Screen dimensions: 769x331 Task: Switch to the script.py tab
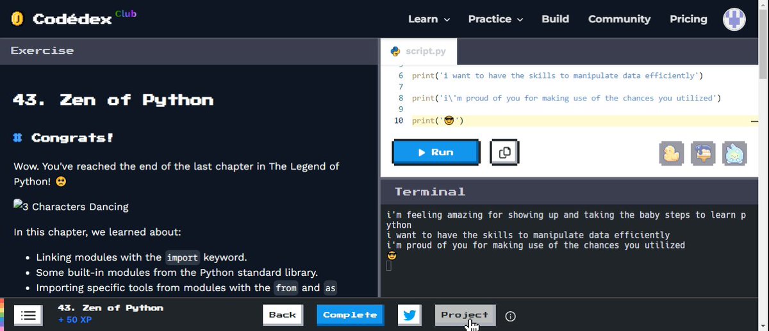(418, 51)
